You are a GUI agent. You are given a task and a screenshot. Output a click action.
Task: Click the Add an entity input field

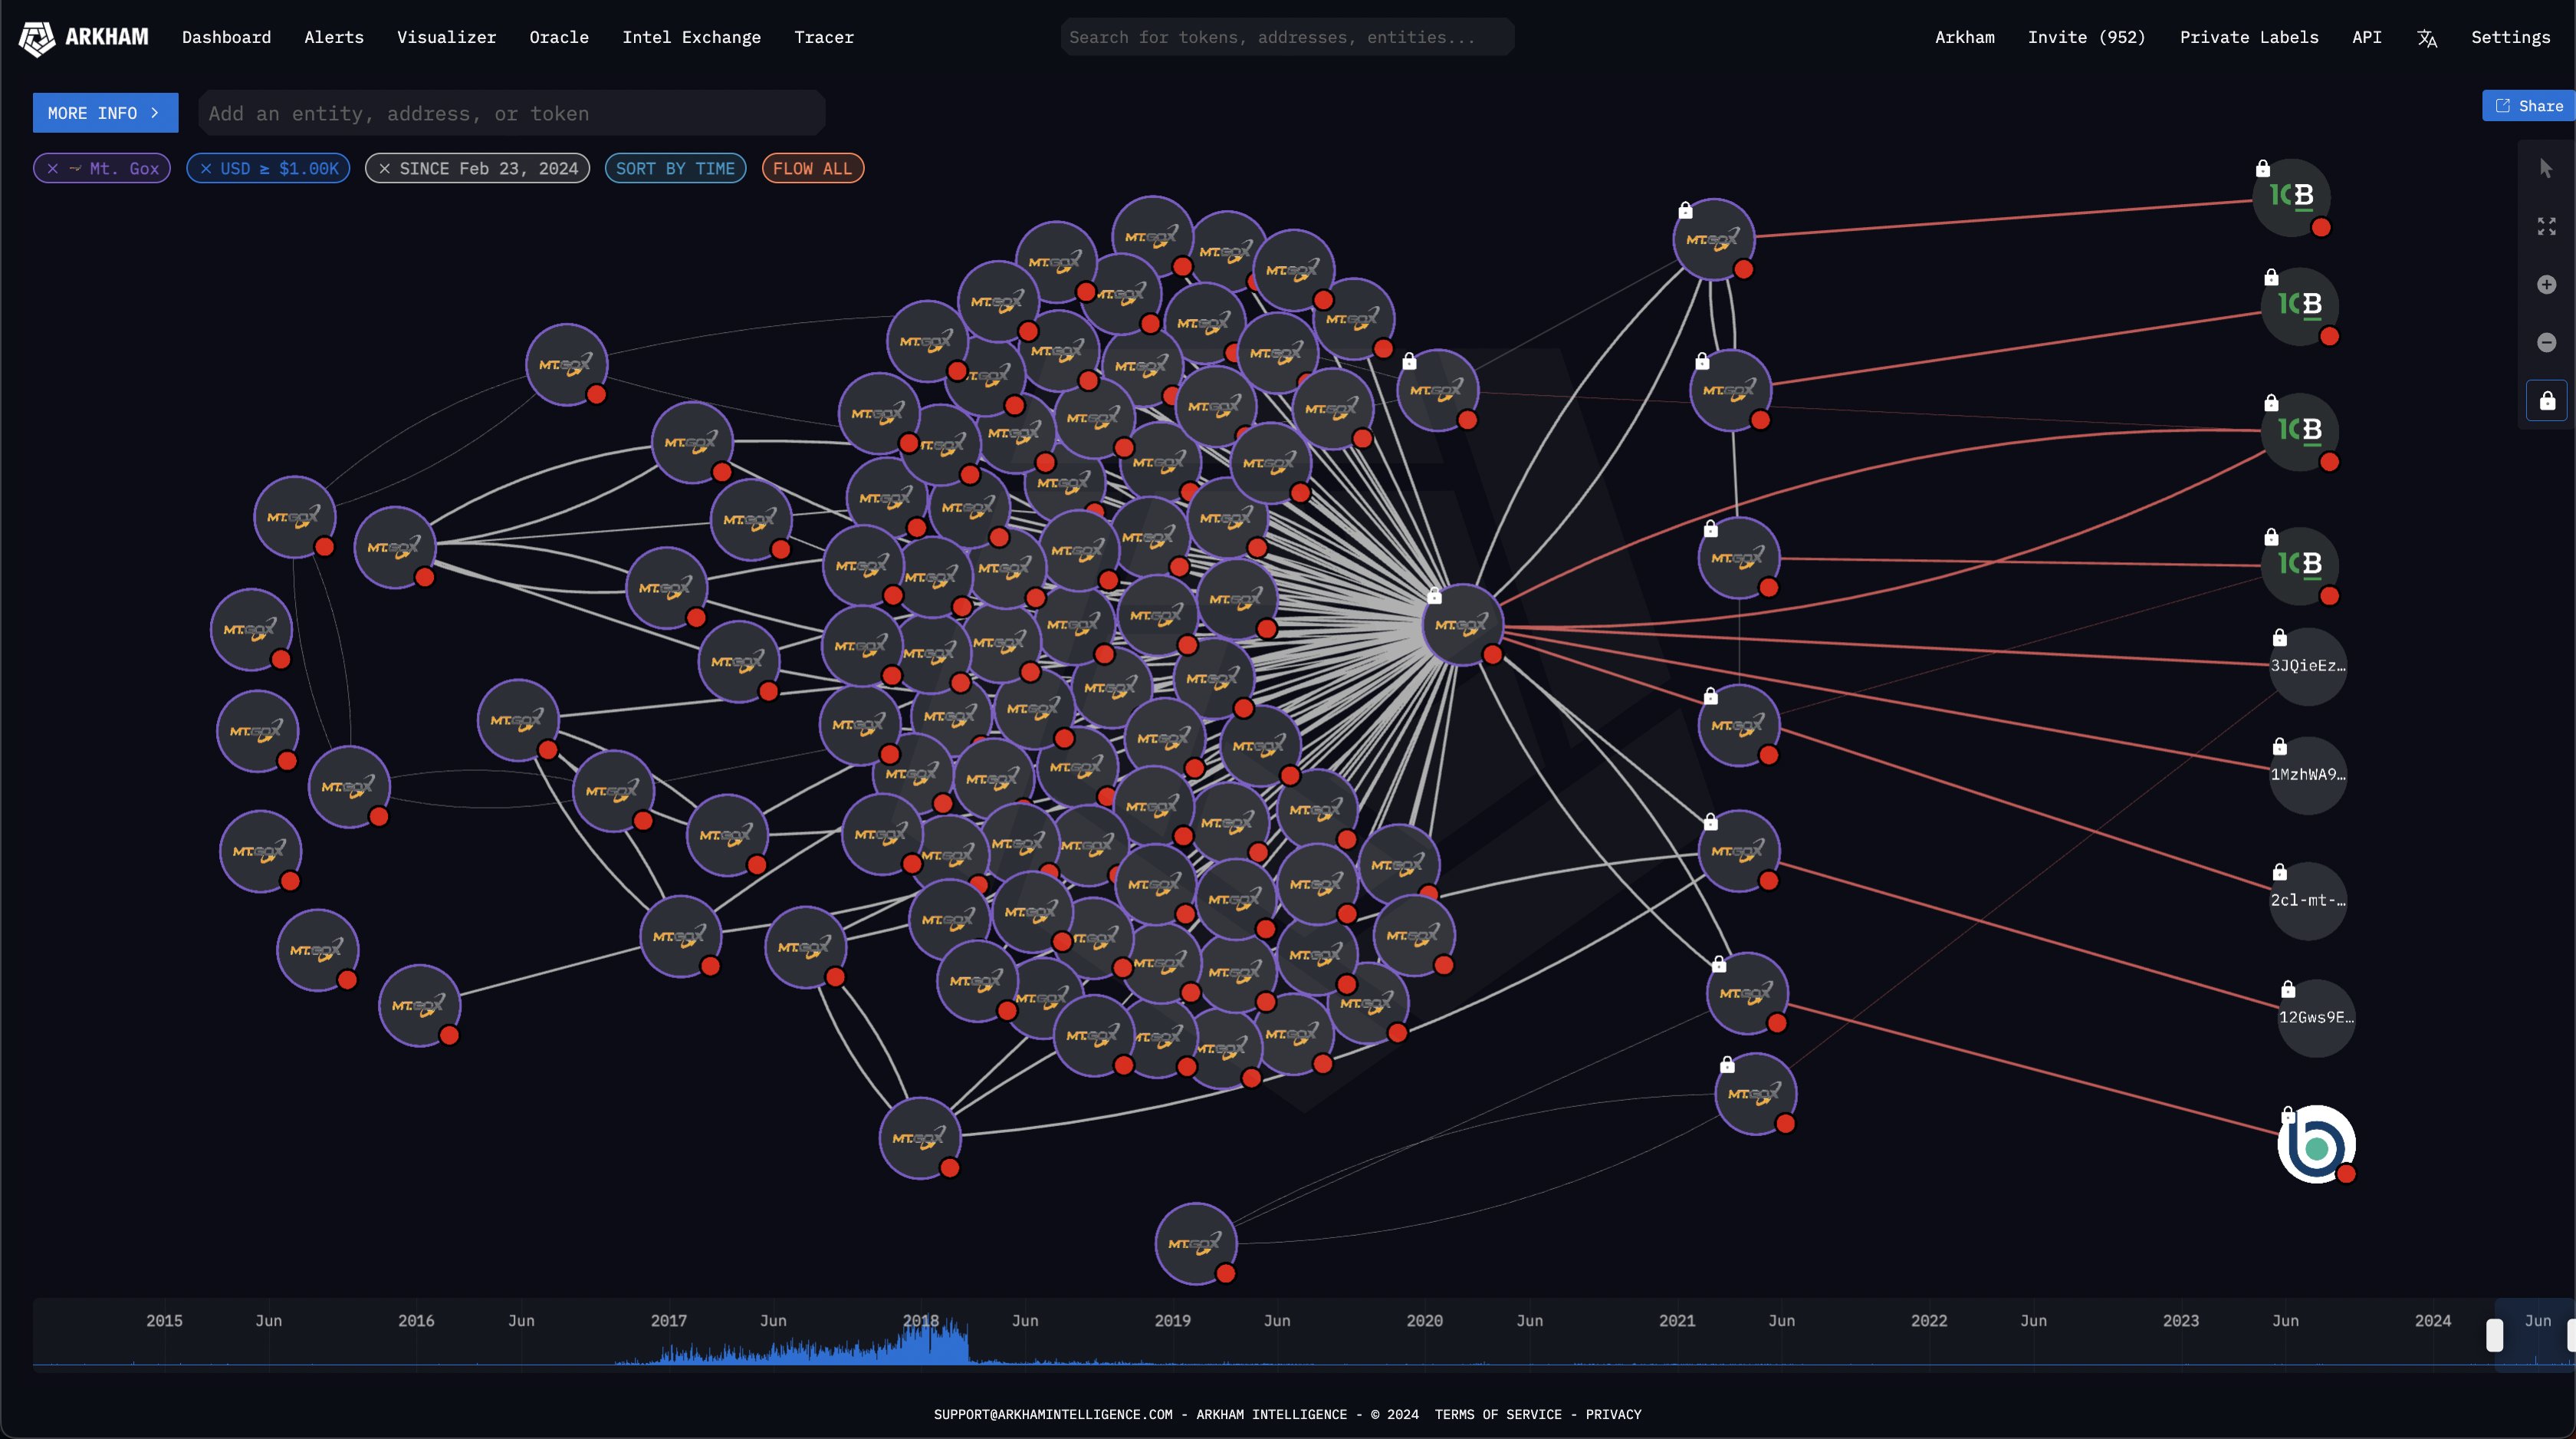point(512,113)
